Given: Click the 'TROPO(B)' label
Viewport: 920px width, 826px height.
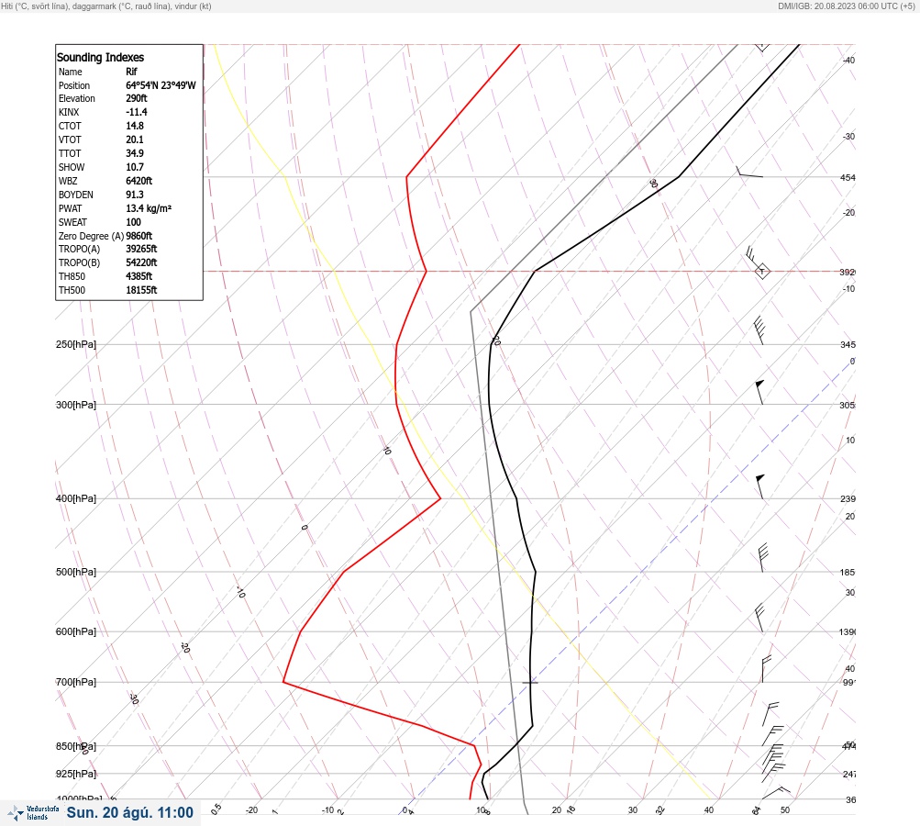Looking at the screenshot, I should [79, 263].
